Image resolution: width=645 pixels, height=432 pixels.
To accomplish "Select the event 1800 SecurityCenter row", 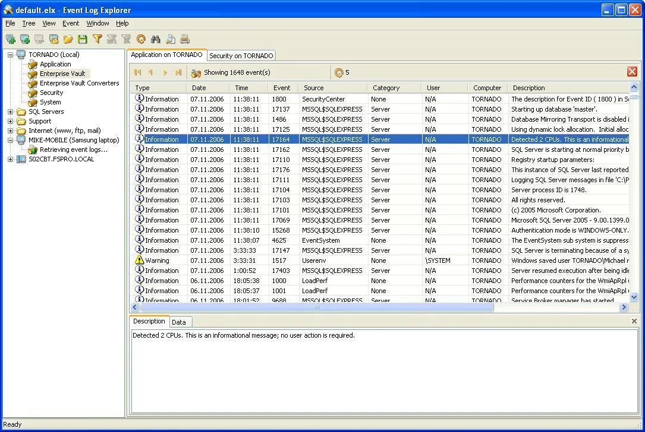I will pyautogui.click(x=380, y=99).
